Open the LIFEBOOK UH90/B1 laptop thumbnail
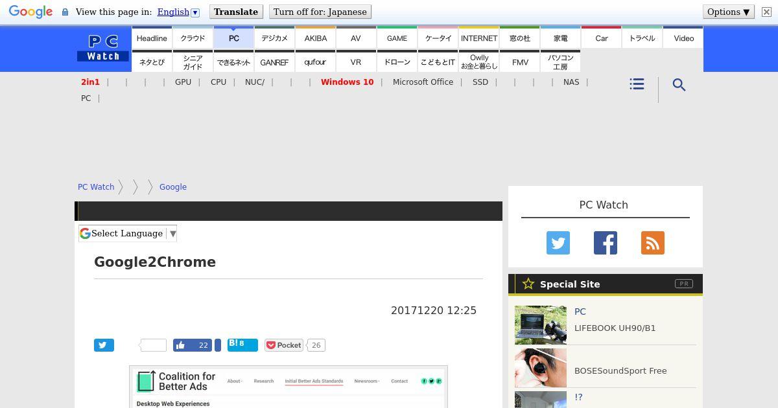 541,325
